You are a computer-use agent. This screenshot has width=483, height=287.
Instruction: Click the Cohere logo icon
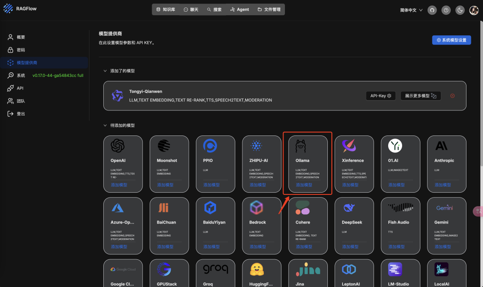point(302,207)
